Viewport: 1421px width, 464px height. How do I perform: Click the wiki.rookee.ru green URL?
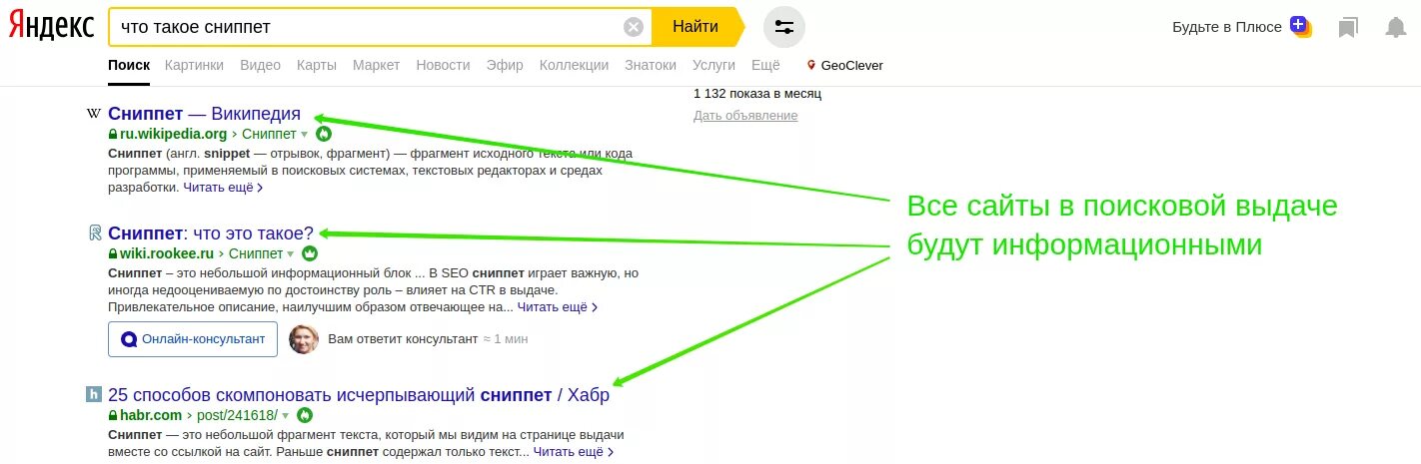click(167, 253)
